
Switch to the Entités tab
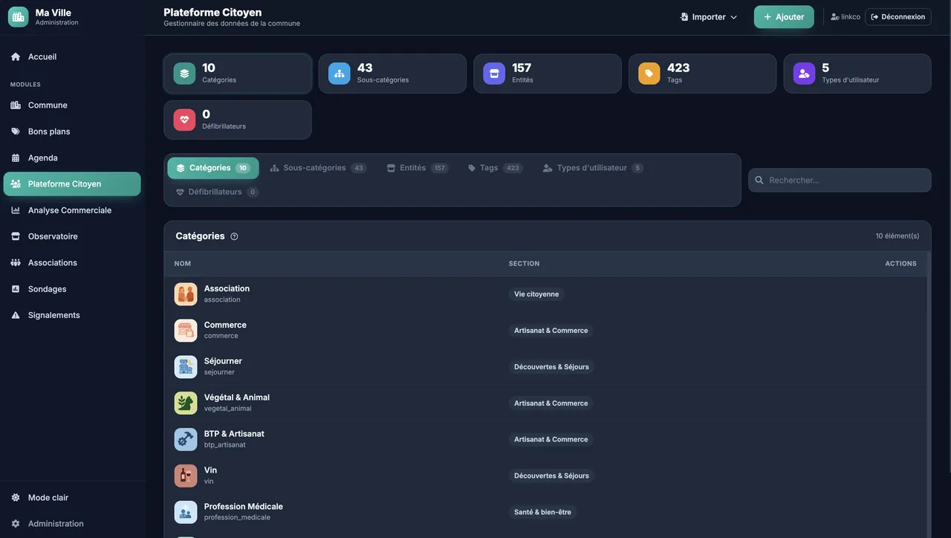[417, 168]
